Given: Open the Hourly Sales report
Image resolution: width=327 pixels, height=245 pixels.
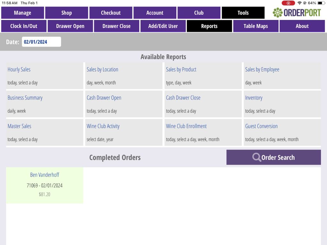Looking at the screenshot, I should [x=19, y=70].
